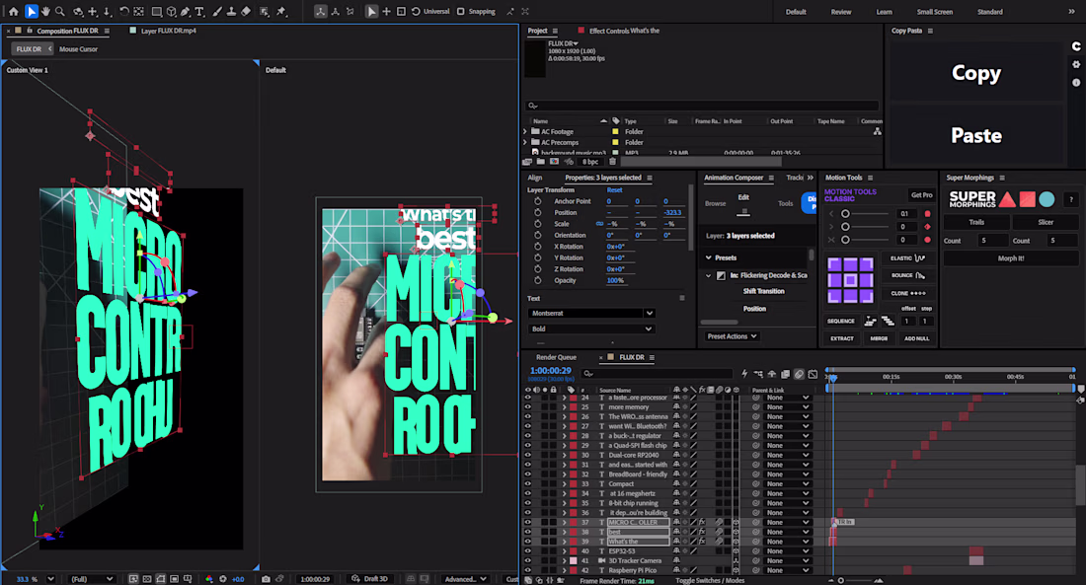Select the Rotation tool
1086x585 pixels.
[124, 11]
